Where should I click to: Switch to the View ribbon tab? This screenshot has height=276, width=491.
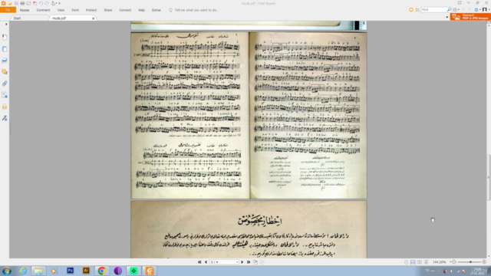point(61,10)
